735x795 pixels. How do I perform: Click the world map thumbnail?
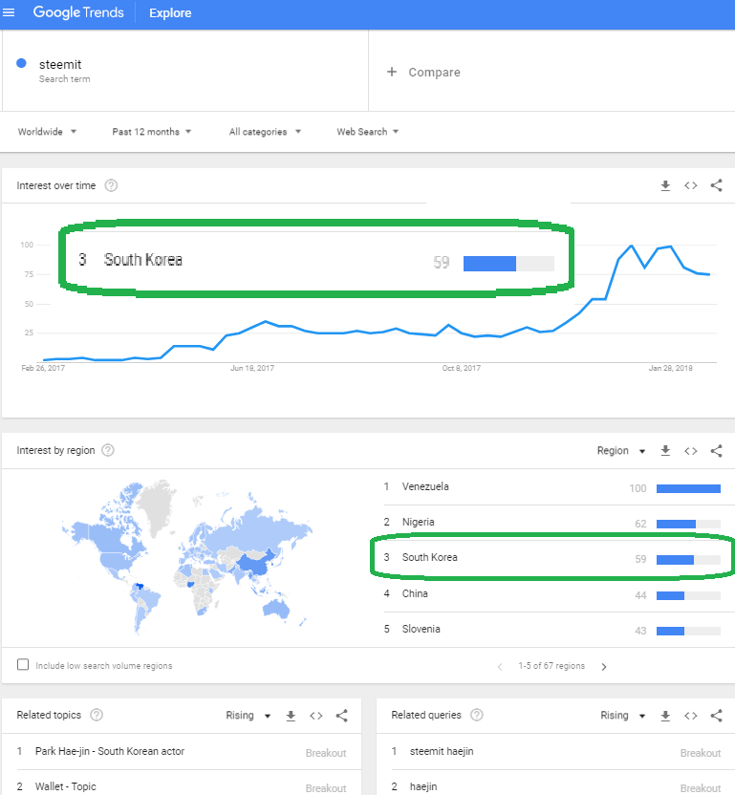coord(186,556)
